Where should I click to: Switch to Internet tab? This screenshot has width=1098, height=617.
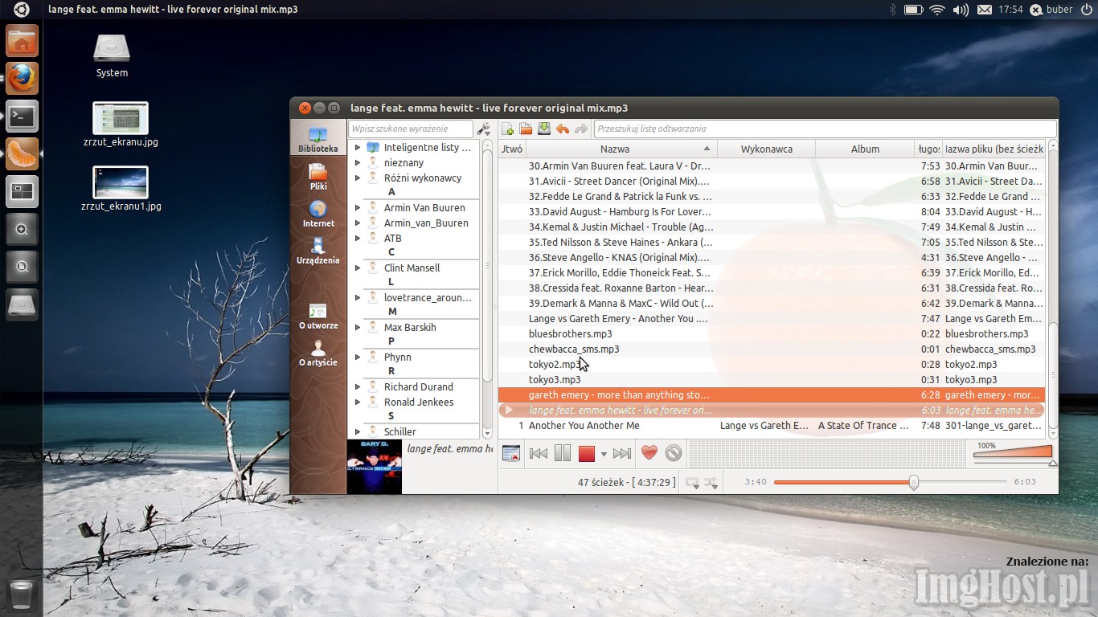coord(318,215)
